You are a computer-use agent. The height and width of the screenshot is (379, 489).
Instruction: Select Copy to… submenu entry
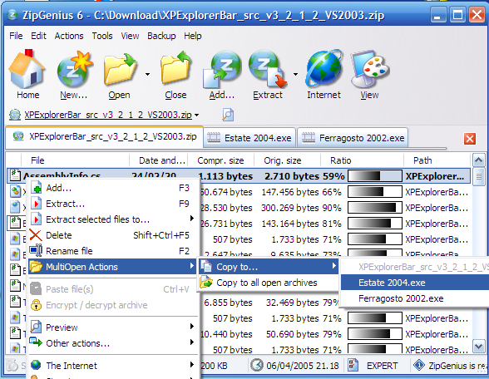(268, 267)
